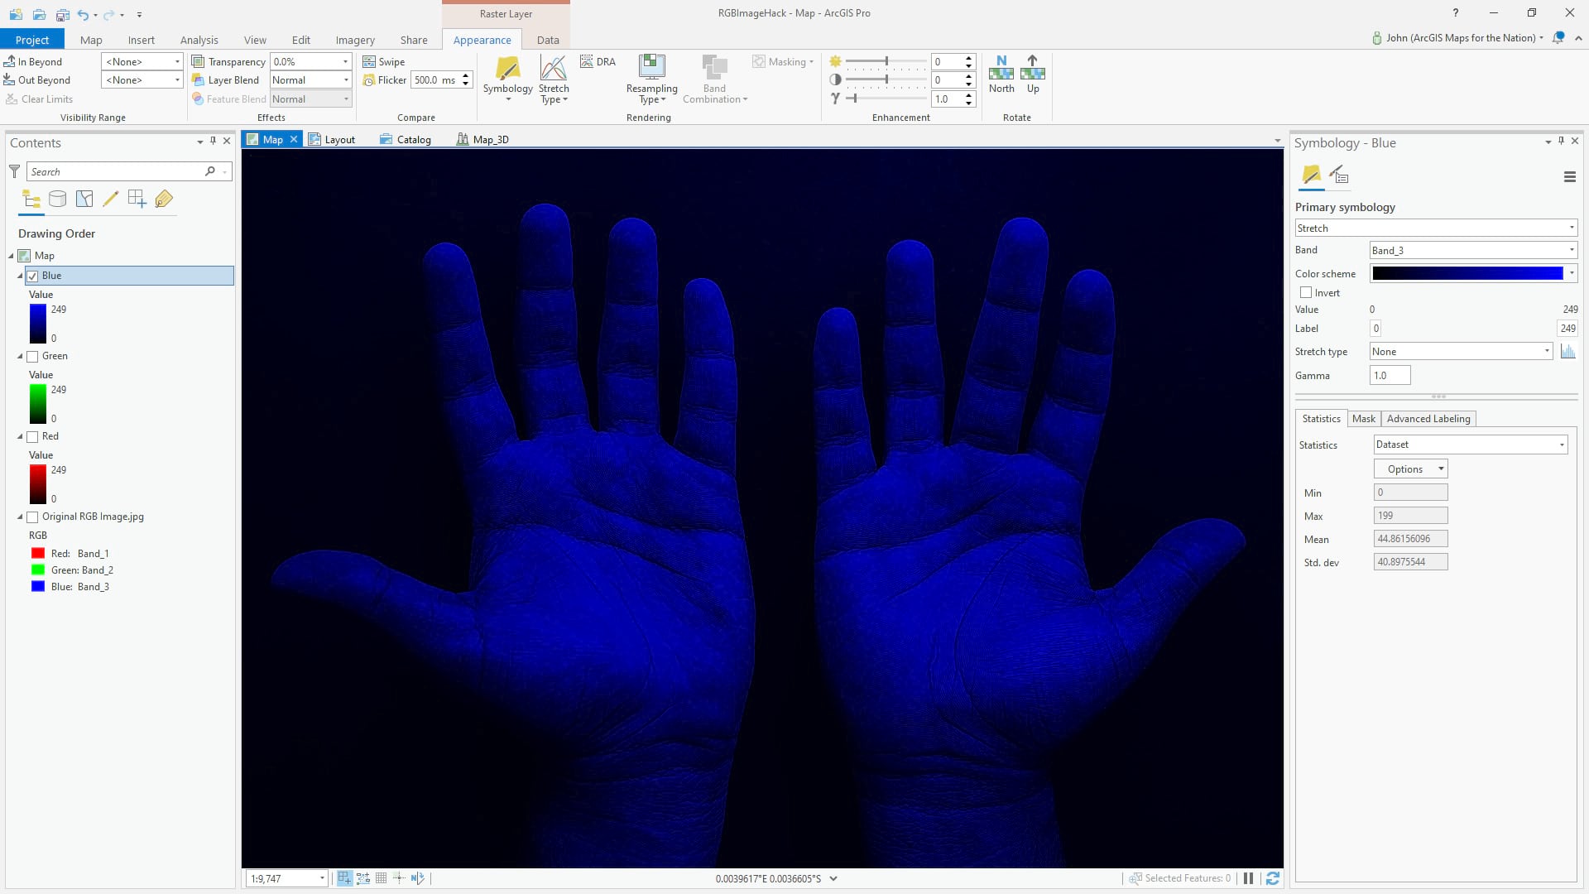Check the Invert color scheme box
The width and height of the screenshot is (1589, 894).
1306,293
